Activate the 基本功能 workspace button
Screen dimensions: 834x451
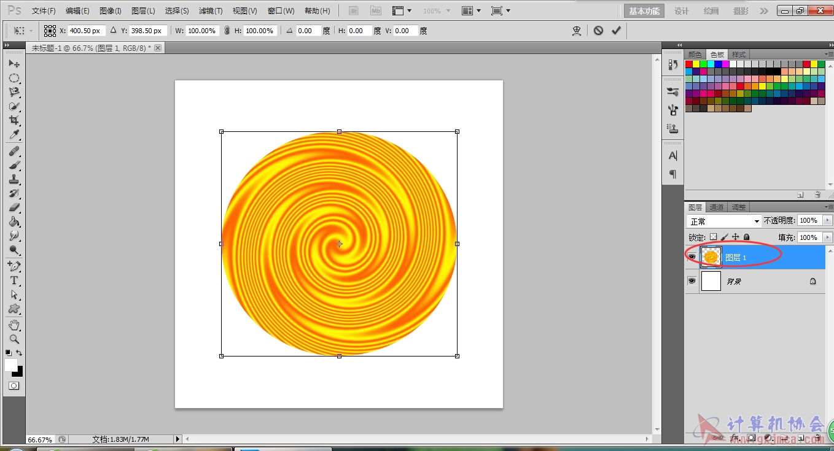(644, 11)
